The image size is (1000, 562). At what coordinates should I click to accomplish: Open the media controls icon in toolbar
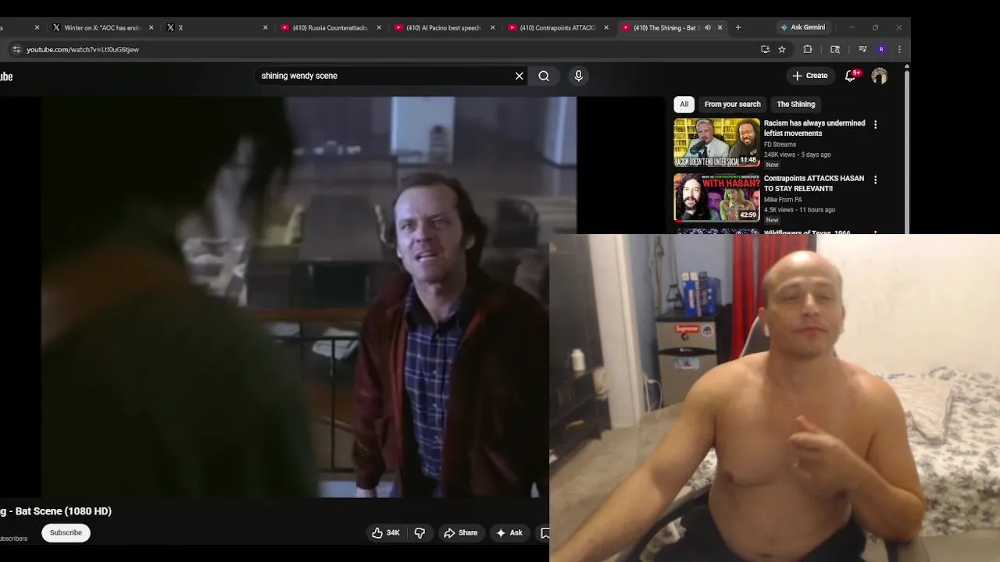pyautogui.click(x=862, y=49)
